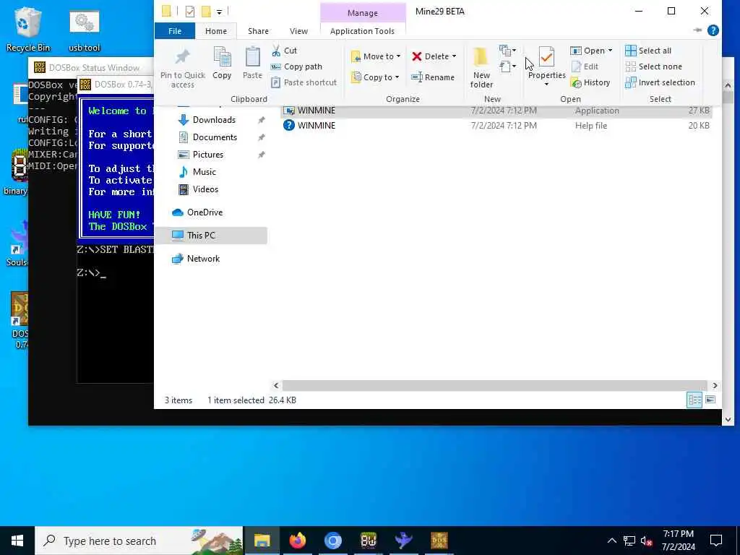Image resolution: width=740 pixels, height=555 pixels.
Task: Click the taskbar search box
Action: [x=139, y=541]
